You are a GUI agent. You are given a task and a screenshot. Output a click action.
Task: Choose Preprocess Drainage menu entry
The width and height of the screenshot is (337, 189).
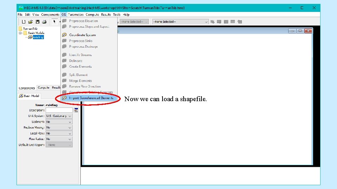(x=89, y=47)
